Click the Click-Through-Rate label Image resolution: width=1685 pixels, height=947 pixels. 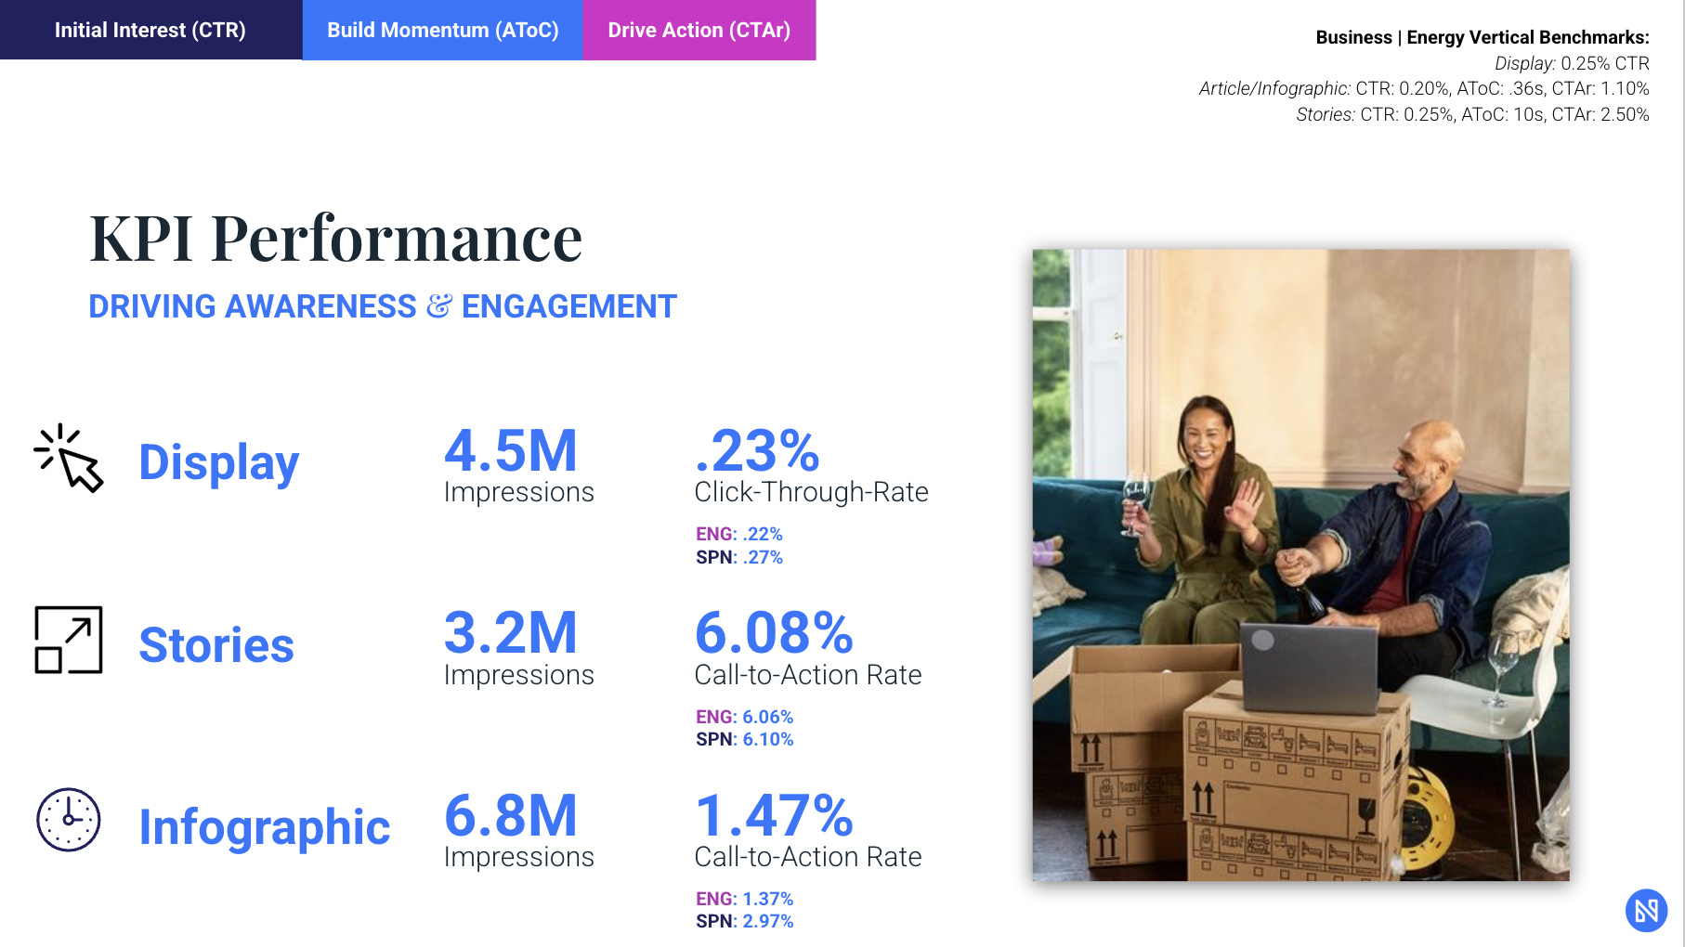811,492
